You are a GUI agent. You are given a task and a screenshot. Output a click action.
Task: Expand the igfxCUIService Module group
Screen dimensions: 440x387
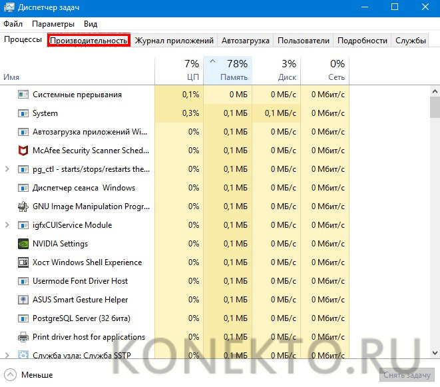coord(7,225)
